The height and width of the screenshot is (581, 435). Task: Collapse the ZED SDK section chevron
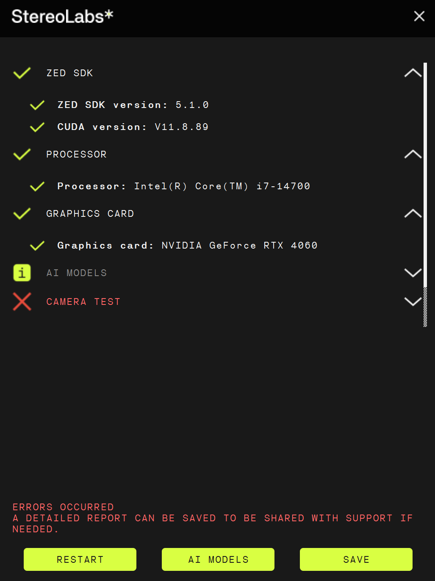[413, 73]
